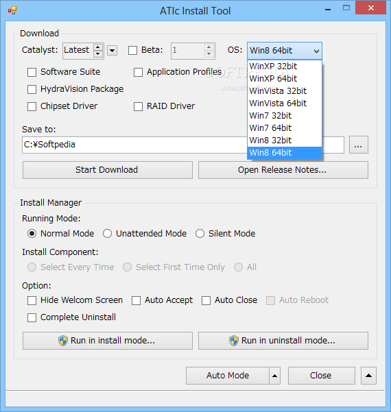Pick Win7 64bit from the OS list

point(285,128)
